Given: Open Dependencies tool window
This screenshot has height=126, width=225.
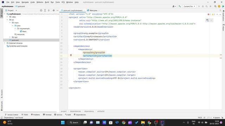Looking at the screenshot, I should point(80,114).
